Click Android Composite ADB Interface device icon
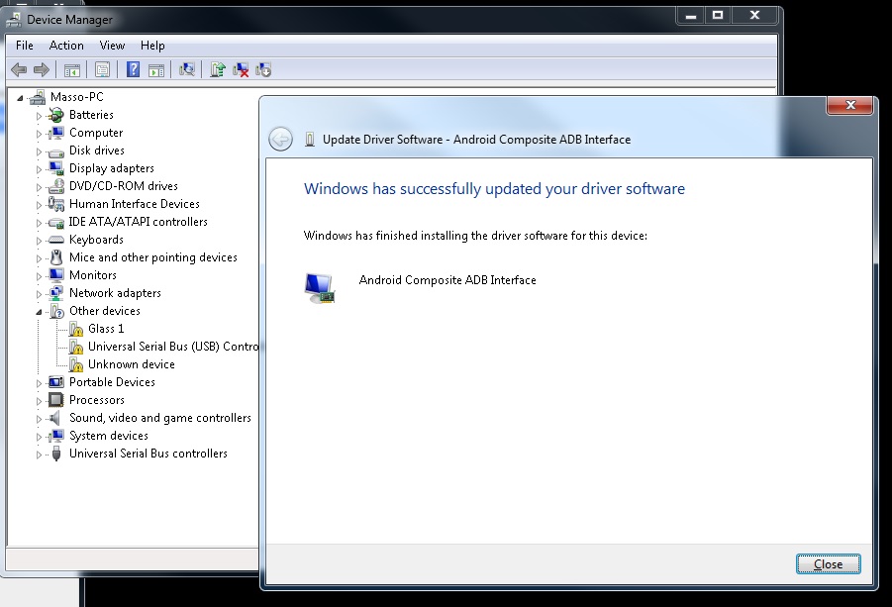 (x=320, y=288)
